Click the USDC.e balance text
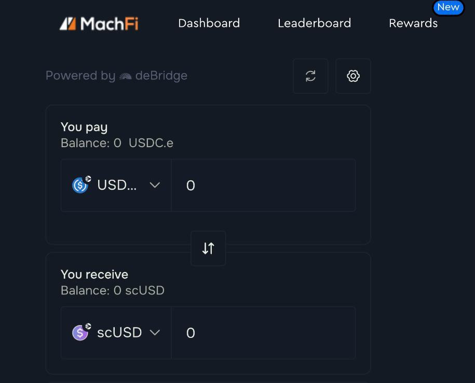The height and width of the screenshot is (383, 475). click(x=117, y=143)
